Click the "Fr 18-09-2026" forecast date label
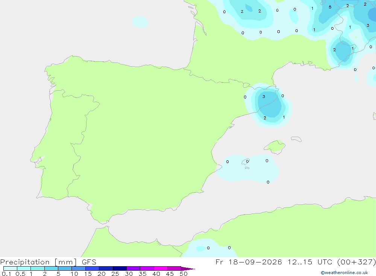The width and height of the screenshot is (376, 276). coord(249,262)
